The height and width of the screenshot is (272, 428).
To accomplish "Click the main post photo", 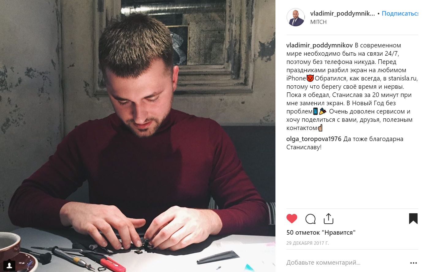I will [x=138, y=136].
